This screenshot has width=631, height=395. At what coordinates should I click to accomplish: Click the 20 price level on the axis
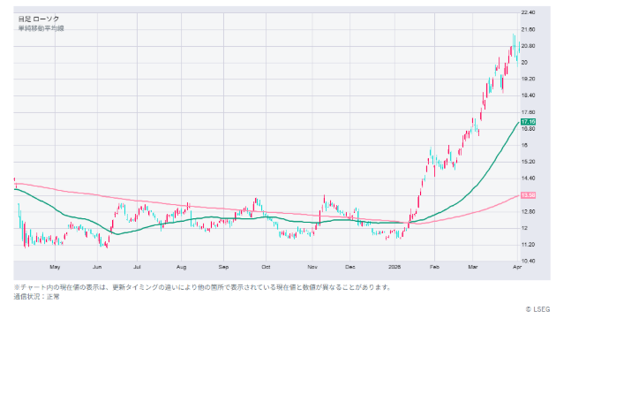click(x=524, y=63)
